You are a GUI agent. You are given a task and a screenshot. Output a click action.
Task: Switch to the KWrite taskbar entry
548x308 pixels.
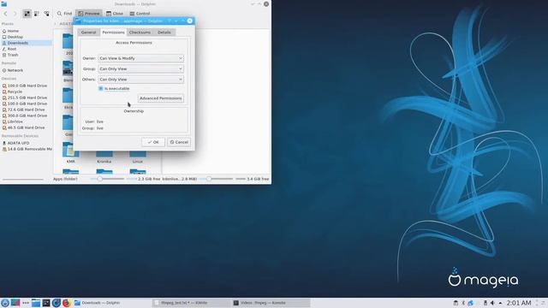click(191, 303)
